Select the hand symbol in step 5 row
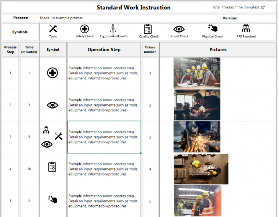The height and width of the screenshot is (217, 278). [52, 199]
